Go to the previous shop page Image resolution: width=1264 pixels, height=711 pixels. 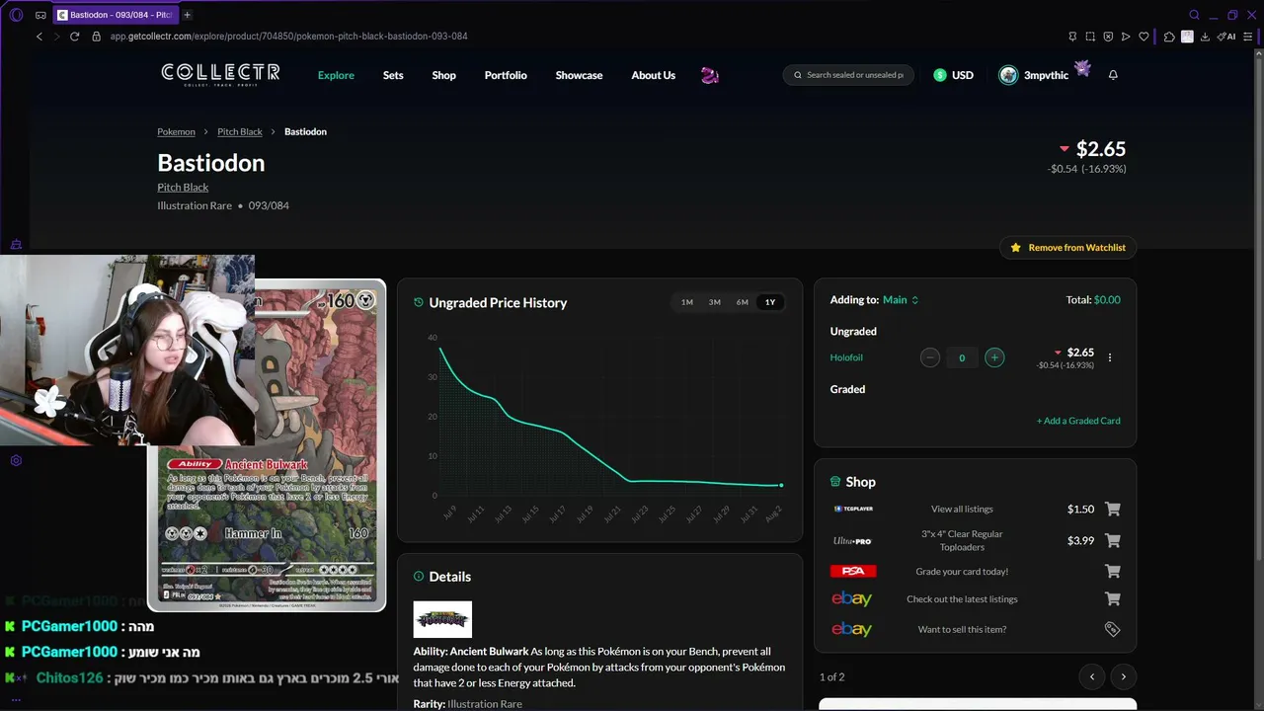tap(1092, 676)
